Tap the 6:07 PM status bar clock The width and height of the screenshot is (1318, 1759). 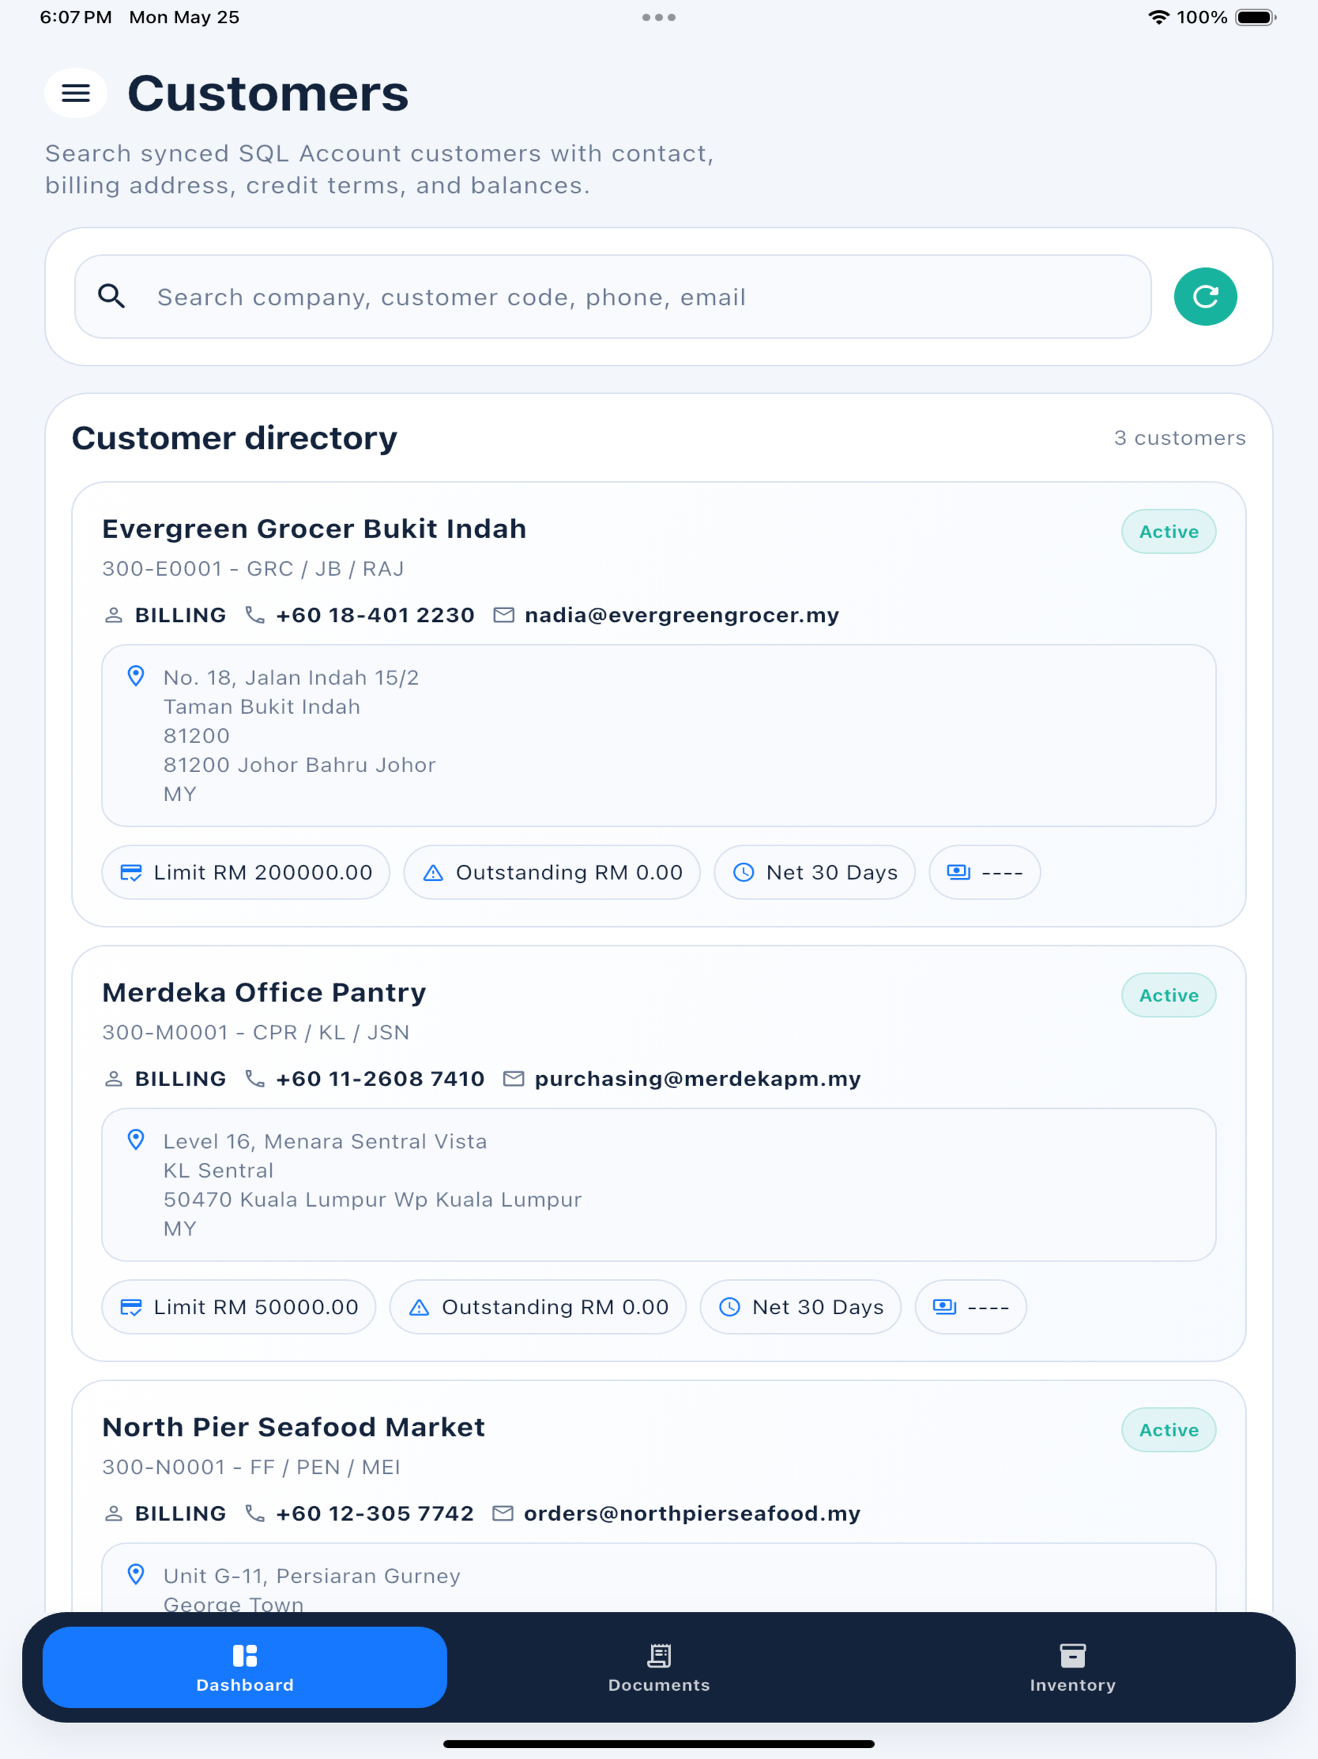(x=75, y=17)
